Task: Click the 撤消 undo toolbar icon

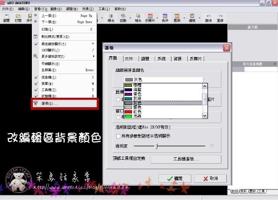Action: 208,18
